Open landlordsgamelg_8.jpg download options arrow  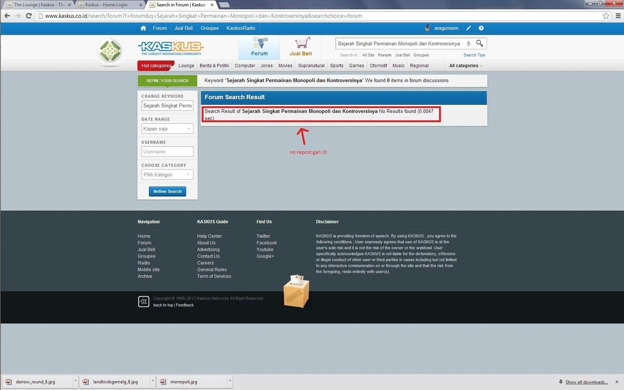click(153, 382)
